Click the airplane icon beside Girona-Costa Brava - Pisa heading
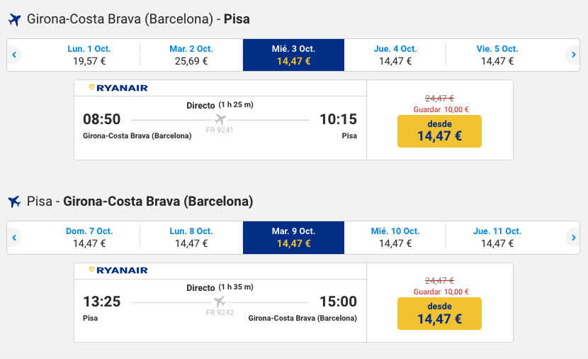Screen dimensions: 588x359 click(x=15, y=19)
